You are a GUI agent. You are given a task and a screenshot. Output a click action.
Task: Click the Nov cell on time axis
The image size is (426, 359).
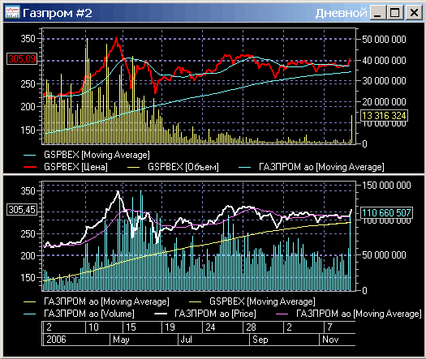(x=338, y=340)
